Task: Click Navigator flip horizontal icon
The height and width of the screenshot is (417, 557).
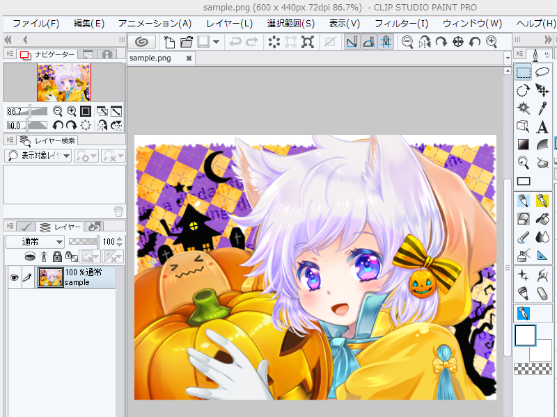Action: (102, 125)
